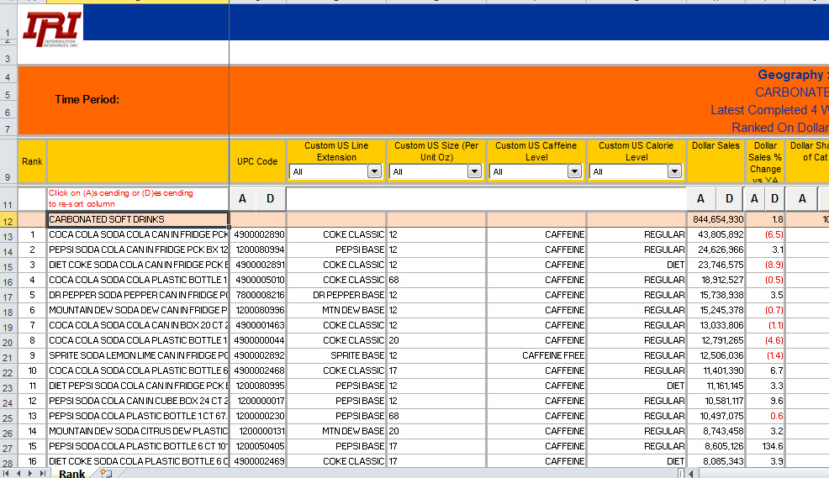Select MOUNTAIN DEW SODA DEW CAN IN FRIDGE cell
The height and width of the screenshot is (478, 829).
tap(137, 310)
